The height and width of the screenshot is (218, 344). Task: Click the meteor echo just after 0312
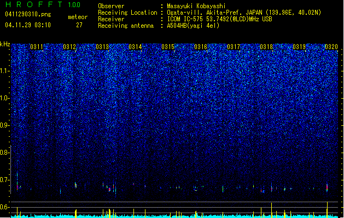[75, 185]
